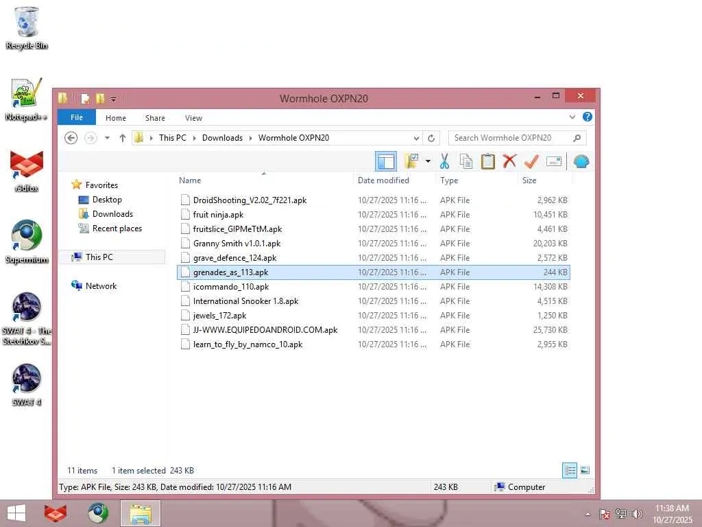The image size is (702, 527).
Task: Open Desktop under Favorites
Action: (107, 200)
